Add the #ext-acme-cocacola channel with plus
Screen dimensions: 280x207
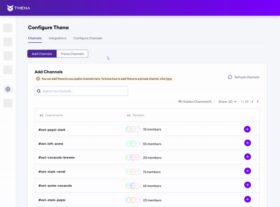pos(247,185)
